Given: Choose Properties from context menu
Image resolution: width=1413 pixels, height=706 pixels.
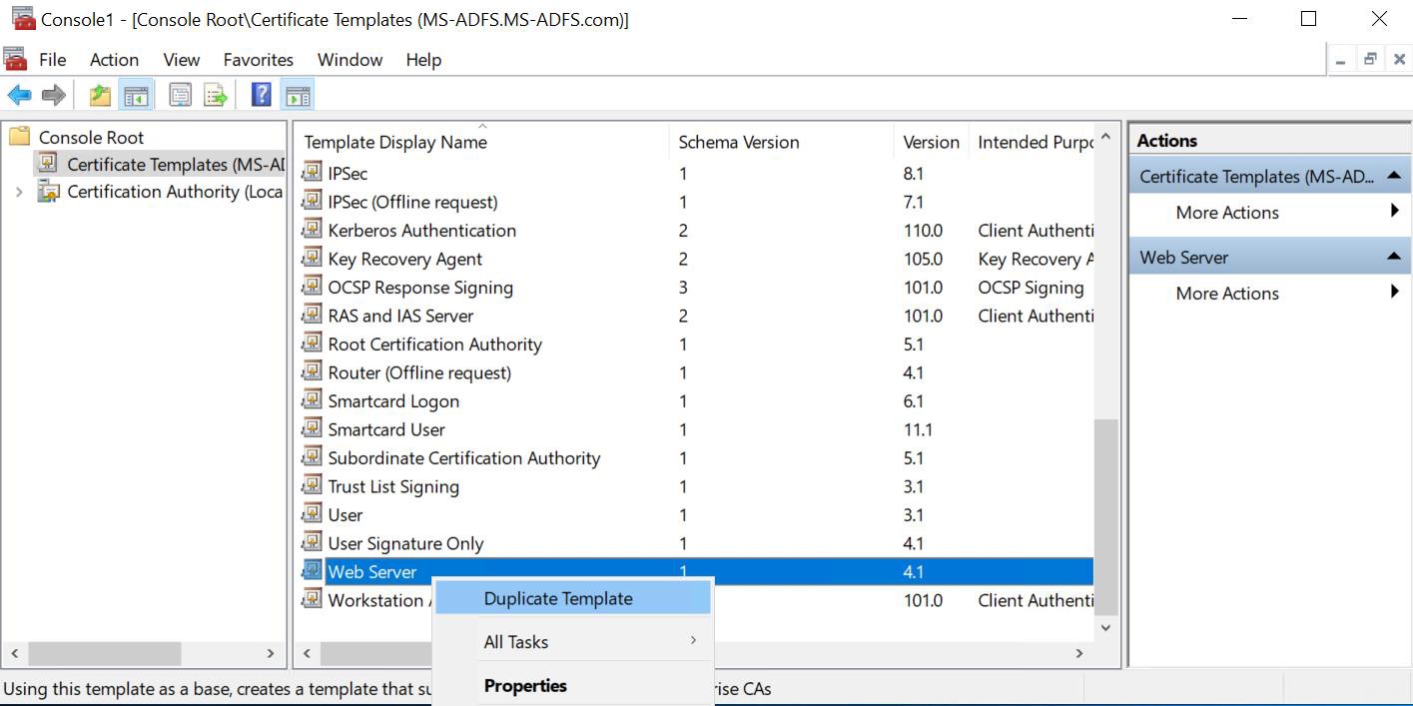Looking at the screenshot, I should coord(573,686).
